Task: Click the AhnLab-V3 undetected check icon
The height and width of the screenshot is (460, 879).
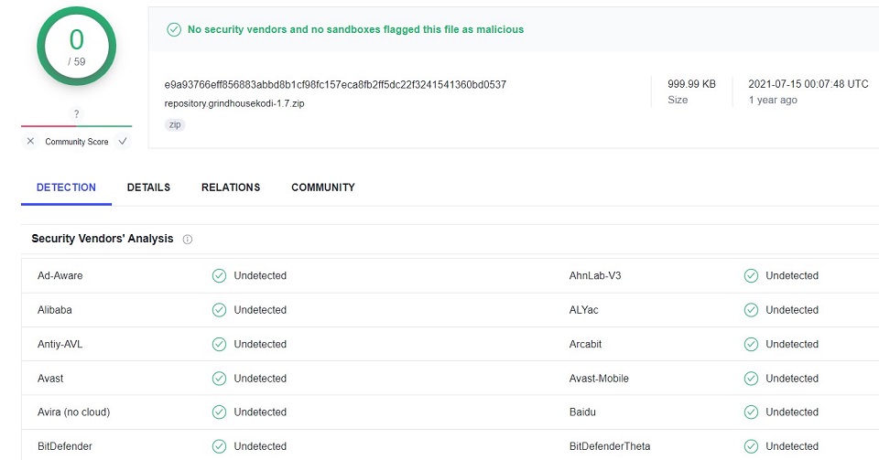Action: (751, 276)
